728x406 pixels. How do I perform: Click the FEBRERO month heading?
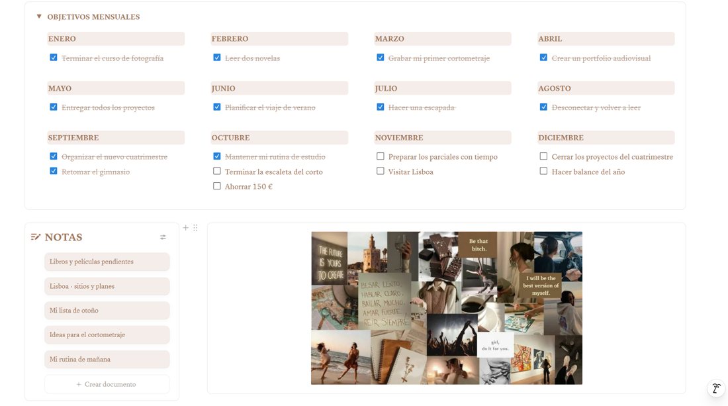point(279,38)
